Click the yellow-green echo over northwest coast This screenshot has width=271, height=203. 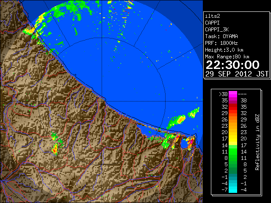click(x=29, y=31)
